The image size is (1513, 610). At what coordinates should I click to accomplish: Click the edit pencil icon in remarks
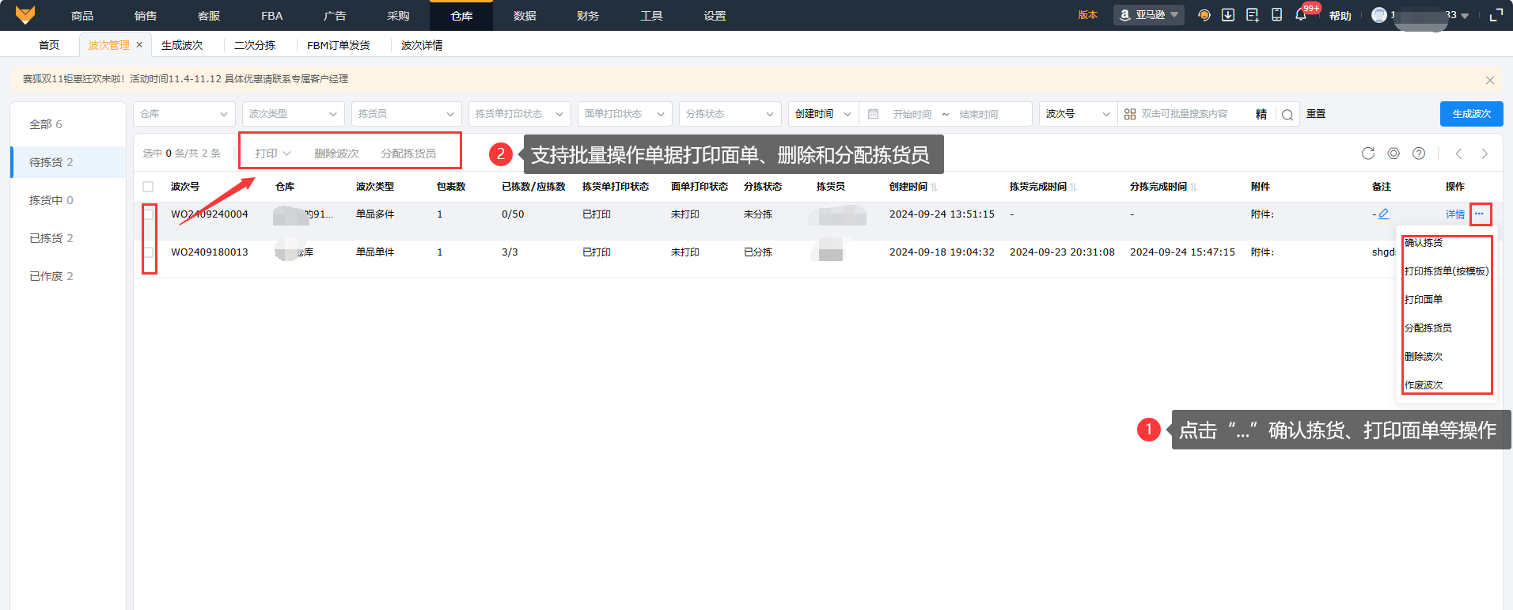click(1383, 214)
